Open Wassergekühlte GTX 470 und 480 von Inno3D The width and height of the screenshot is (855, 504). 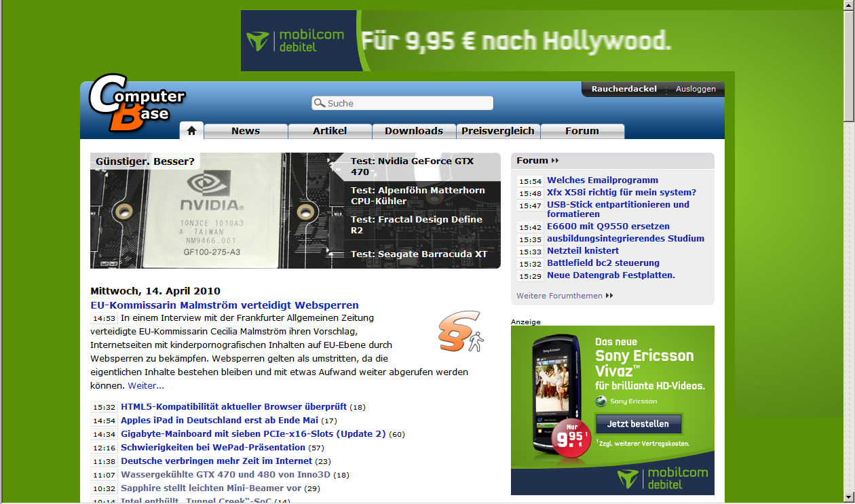(225, 475)
